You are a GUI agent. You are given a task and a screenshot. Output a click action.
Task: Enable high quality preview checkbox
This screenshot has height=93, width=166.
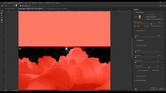click(x=145, y=19)
